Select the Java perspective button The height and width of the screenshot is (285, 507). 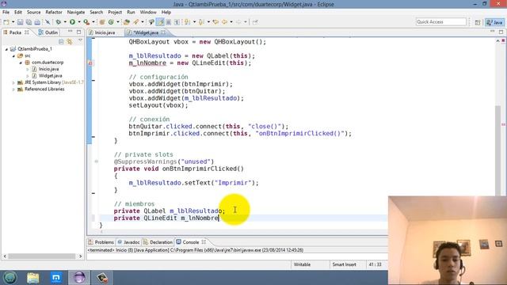click(494, 22)
